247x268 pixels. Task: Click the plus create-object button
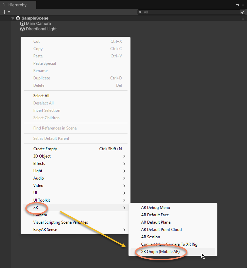4,12
